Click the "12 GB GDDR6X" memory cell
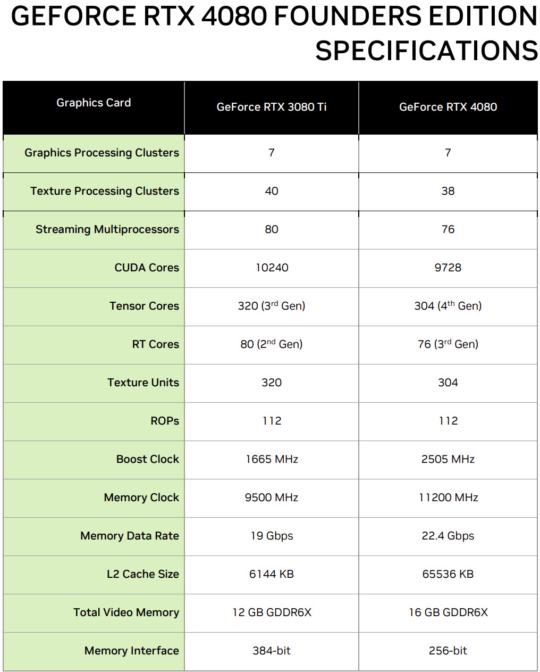 (x=272, y=612)
